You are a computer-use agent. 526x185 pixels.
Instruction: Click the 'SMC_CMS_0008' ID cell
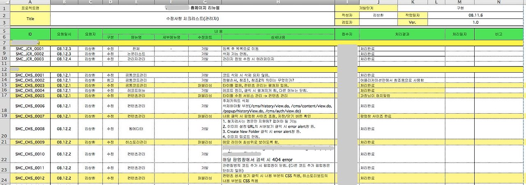(x=30, y=129)
